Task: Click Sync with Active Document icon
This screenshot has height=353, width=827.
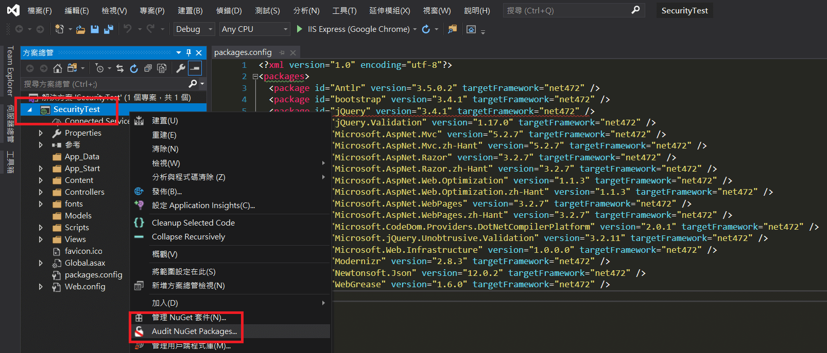Action: (120, 68)
